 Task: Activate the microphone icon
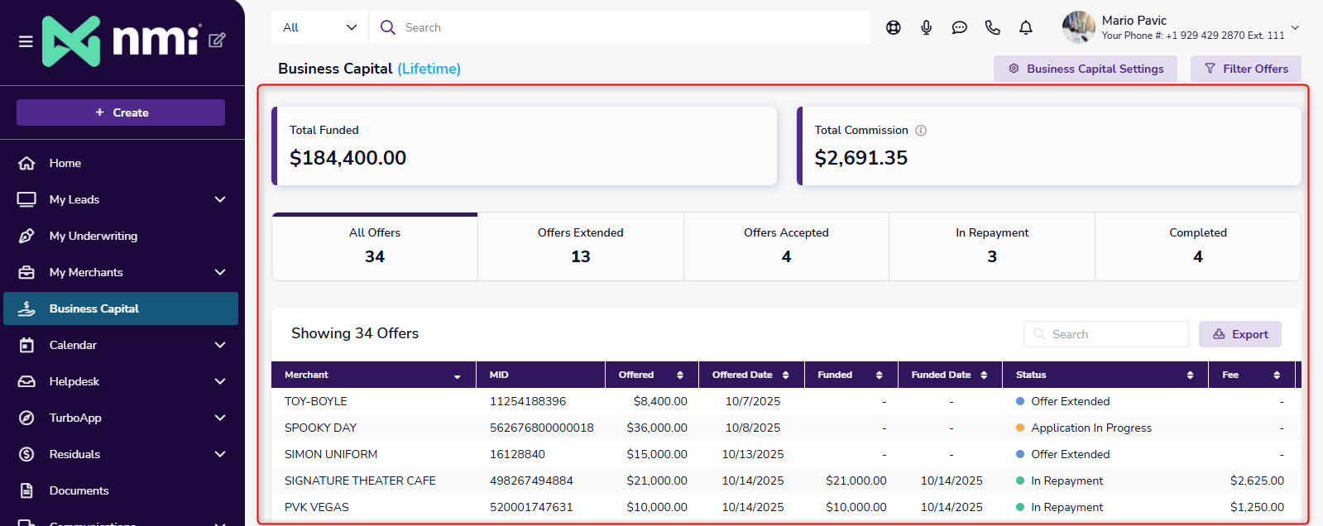pos(926,27)
